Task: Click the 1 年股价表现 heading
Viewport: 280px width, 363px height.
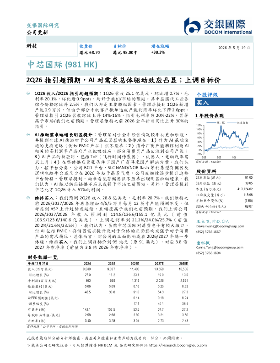Action: [209, 115]
